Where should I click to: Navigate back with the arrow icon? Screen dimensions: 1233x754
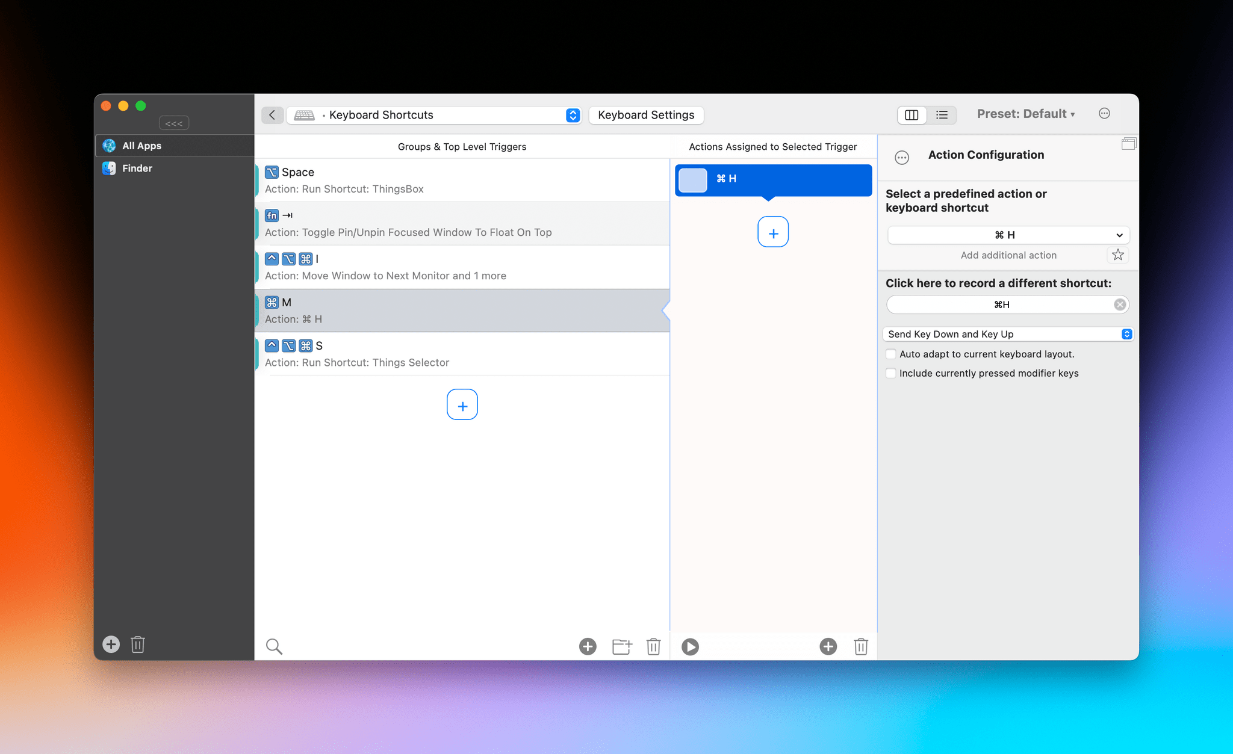point(272,115)
